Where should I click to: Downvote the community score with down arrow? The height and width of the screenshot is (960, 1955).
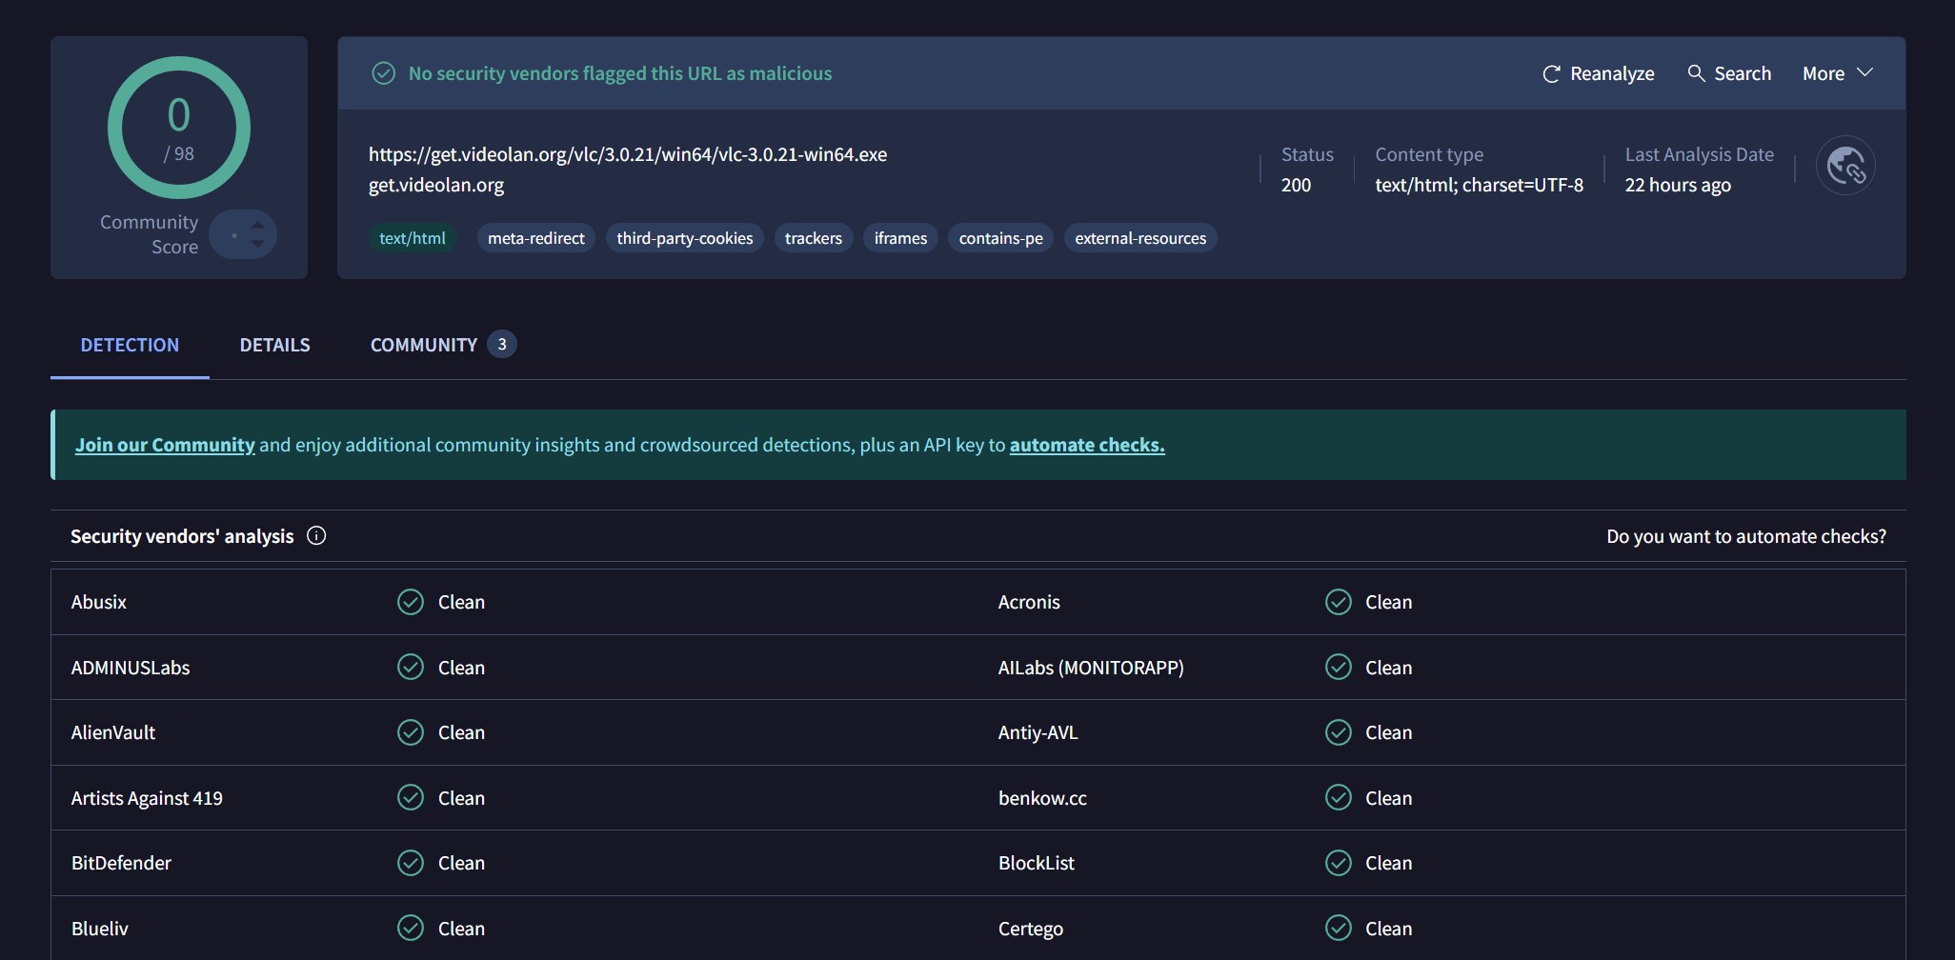pyautogui.click(x=257, y=244)
